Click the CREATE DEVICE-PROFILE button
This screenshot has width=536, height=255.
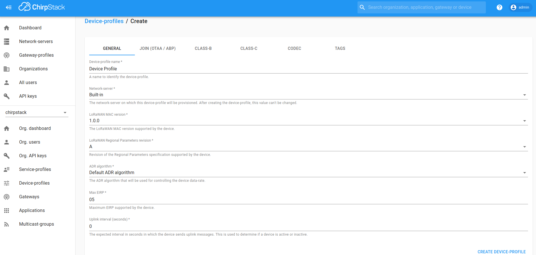point(501,252)
